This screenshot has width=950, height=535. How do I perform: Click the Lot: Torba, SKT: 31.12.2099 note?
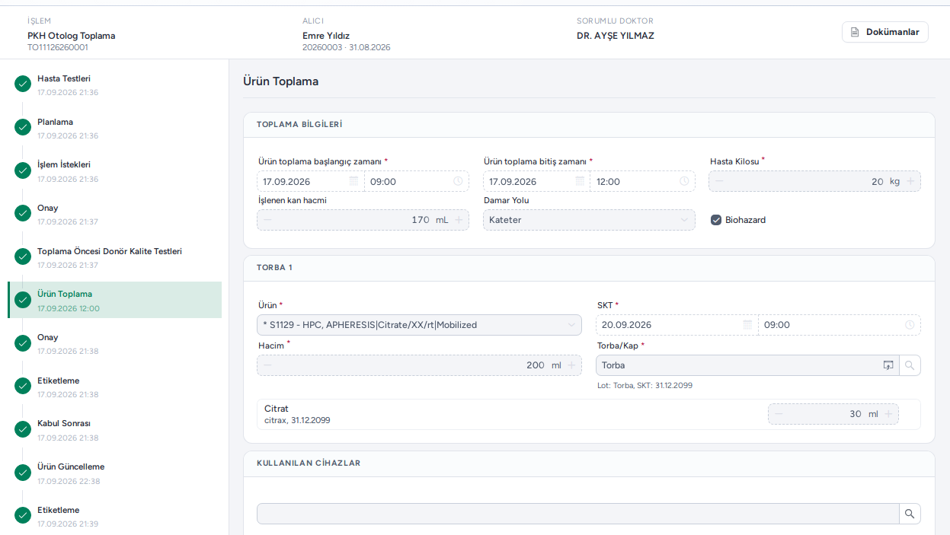645,386
